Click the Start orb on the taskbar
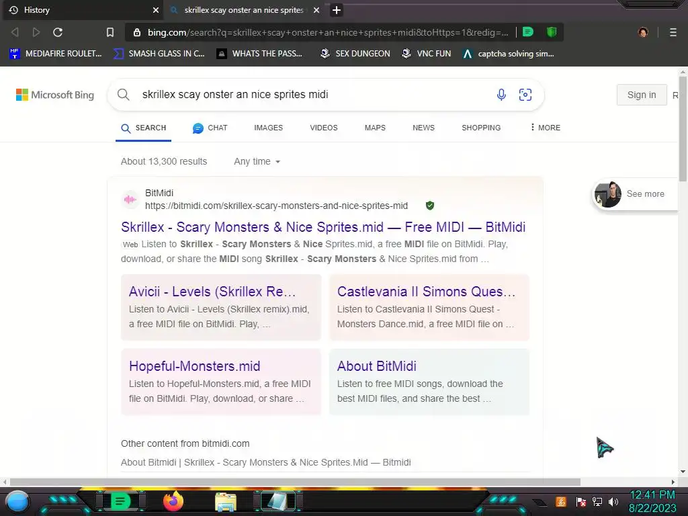 [17, 501]
